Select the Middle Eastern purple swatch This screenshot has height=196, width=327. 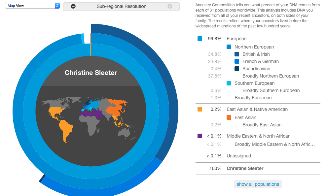(x=200, y=136)
